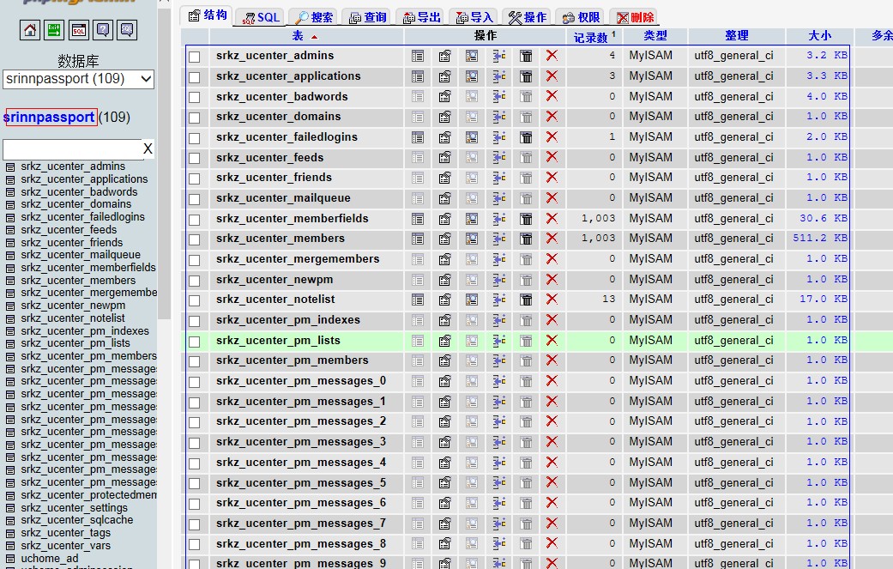Open the SQL query window icon in sidebar
Screen dimensions: 893x569
tap(78, 30)
